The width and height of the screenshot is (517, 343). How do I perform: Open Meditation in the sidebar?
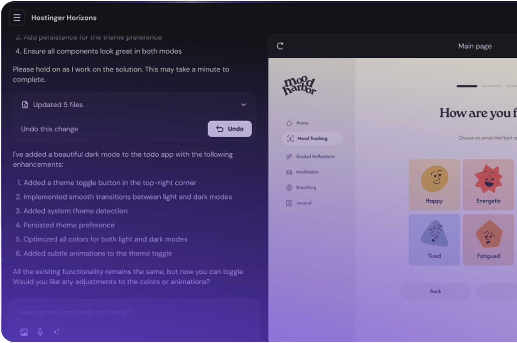tap(302, 172)
